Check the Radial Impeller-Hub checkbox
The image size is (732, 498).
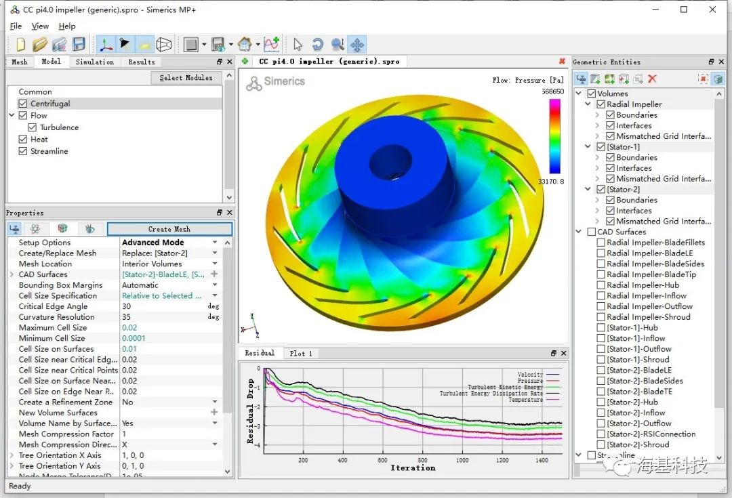click(x=601, y=285)
